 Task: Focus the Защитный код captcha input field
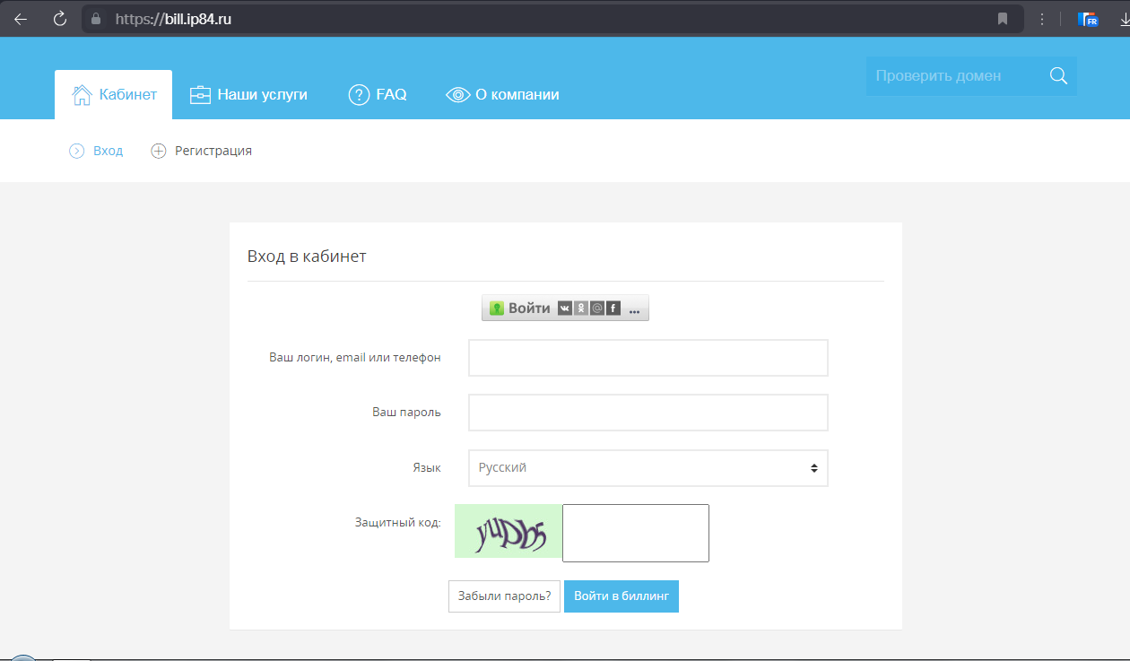[x=635, y=533]
